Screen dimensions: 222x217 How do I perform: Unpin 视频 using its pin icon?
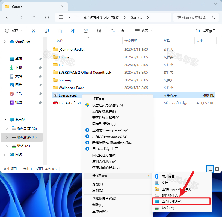[x=40, y=102]
